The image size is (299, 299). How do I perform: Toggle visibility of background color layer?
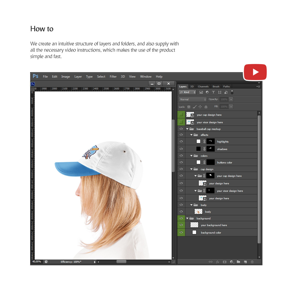click(x=181, y=232)
